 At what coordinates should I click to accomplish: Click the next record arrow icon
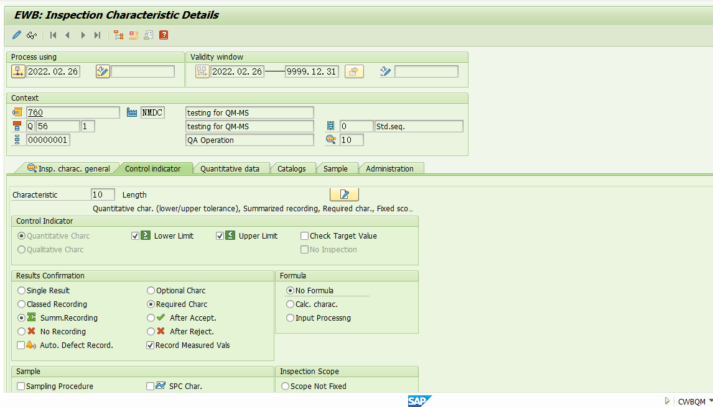83,35
